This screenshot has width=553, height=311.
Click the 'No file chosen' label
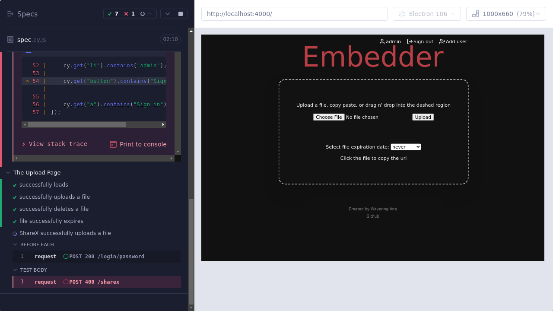[x=362, y=117]
